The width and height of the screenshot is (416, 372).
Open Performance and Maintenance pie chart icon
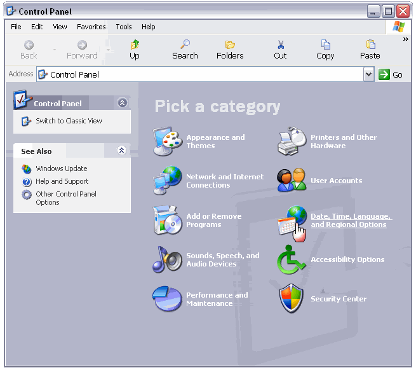click(x=168, y=299)
